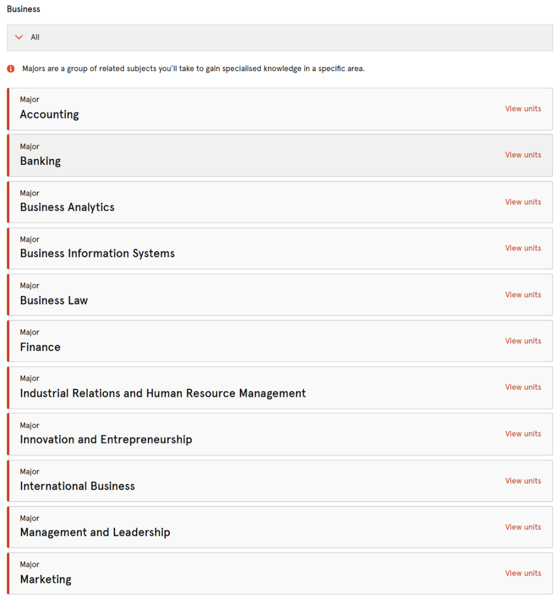The width and height of the screenshot is (558, 604).
Task: View units for Innovation and Entrepreneurship
Action: click(522, 434)
